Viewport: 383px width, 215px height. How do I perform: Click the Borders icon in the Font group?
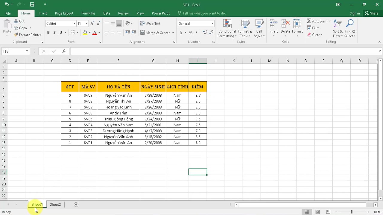tap(73, 33)
